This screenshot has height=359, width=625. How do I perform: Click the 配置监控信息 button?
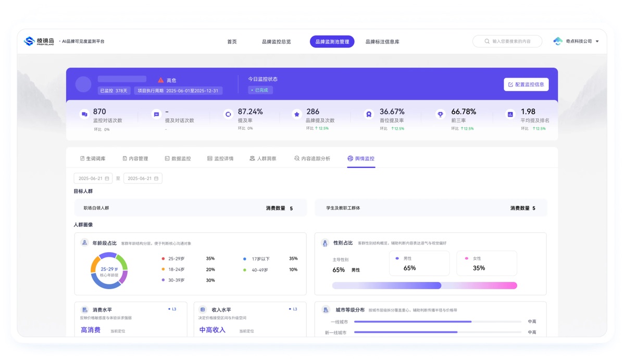coord(526,84)
